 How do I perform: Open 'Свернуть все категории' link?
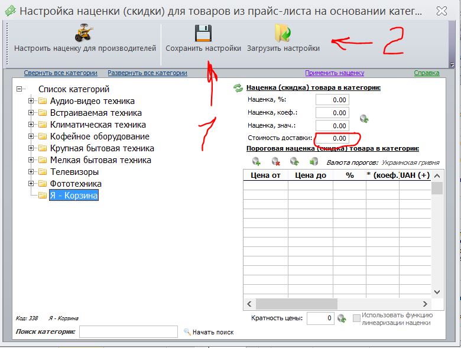[x=60, y=73]
